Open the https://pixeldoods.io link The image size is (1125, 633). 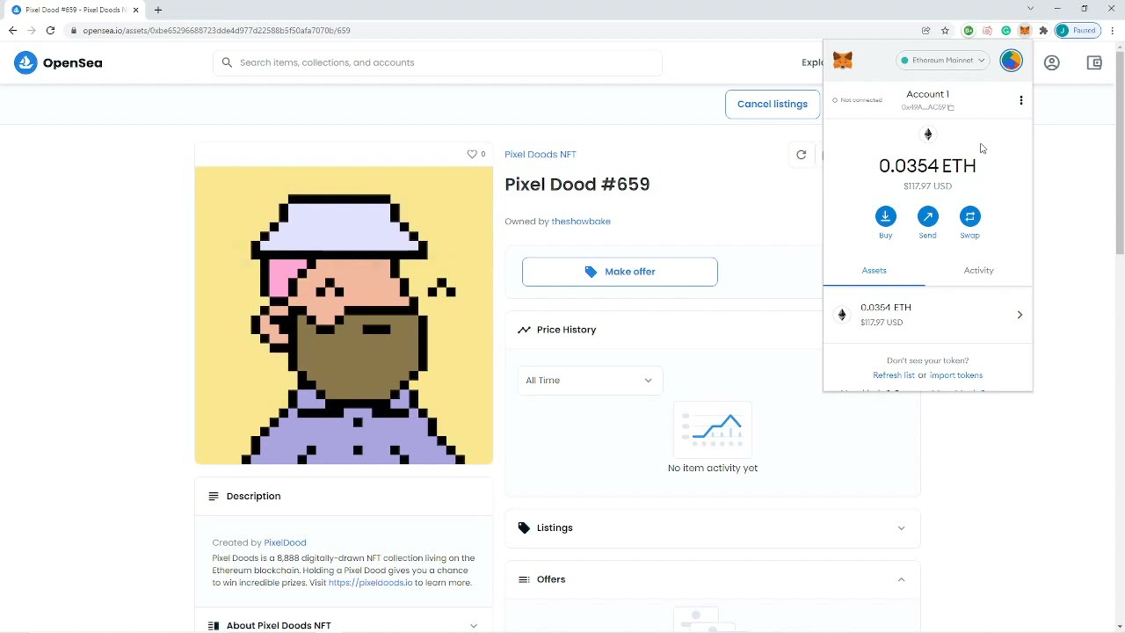tap(370, 583)
